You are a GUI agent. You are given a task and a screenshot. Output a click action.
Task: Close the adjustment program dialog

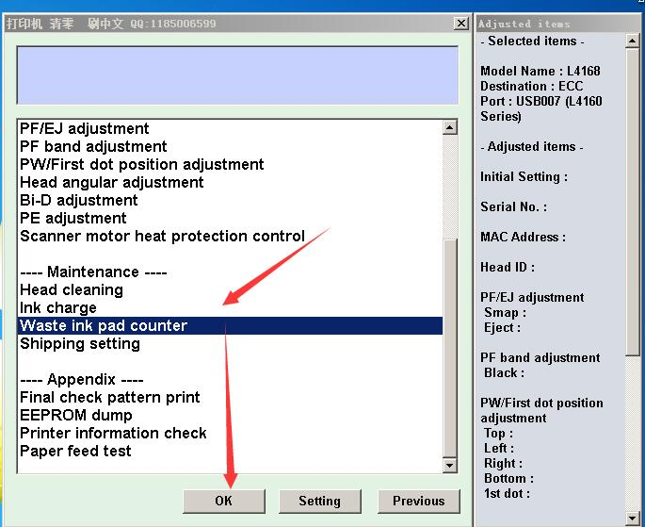click(460, 23)
